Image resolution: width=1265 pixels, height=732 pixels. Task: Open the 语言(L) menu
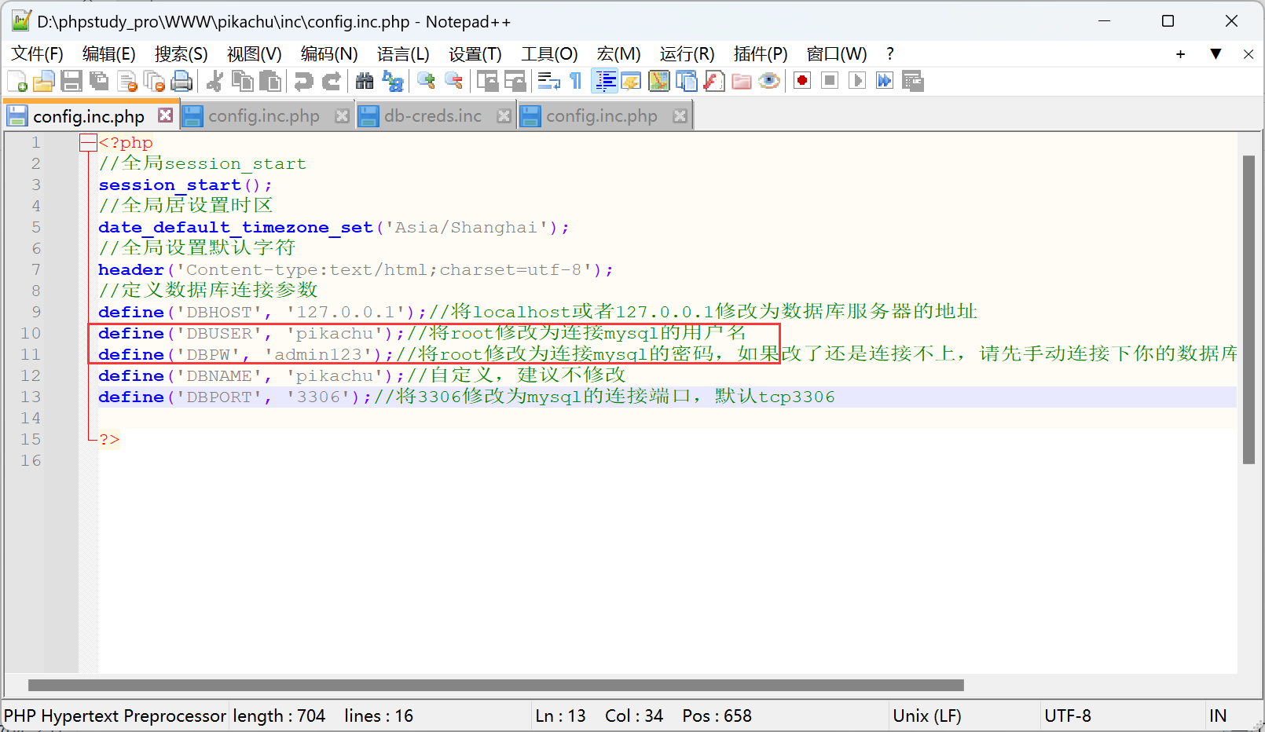(403, 54)
